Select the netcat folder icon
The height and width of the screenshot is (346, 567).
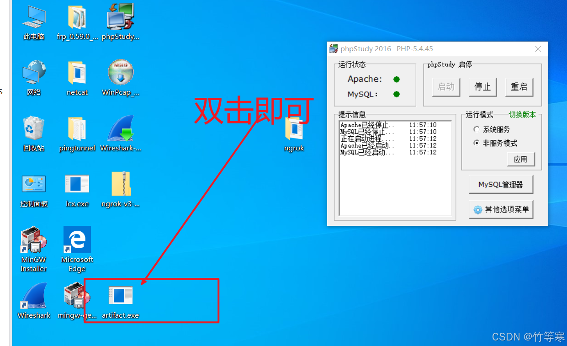tap(77, 74)
